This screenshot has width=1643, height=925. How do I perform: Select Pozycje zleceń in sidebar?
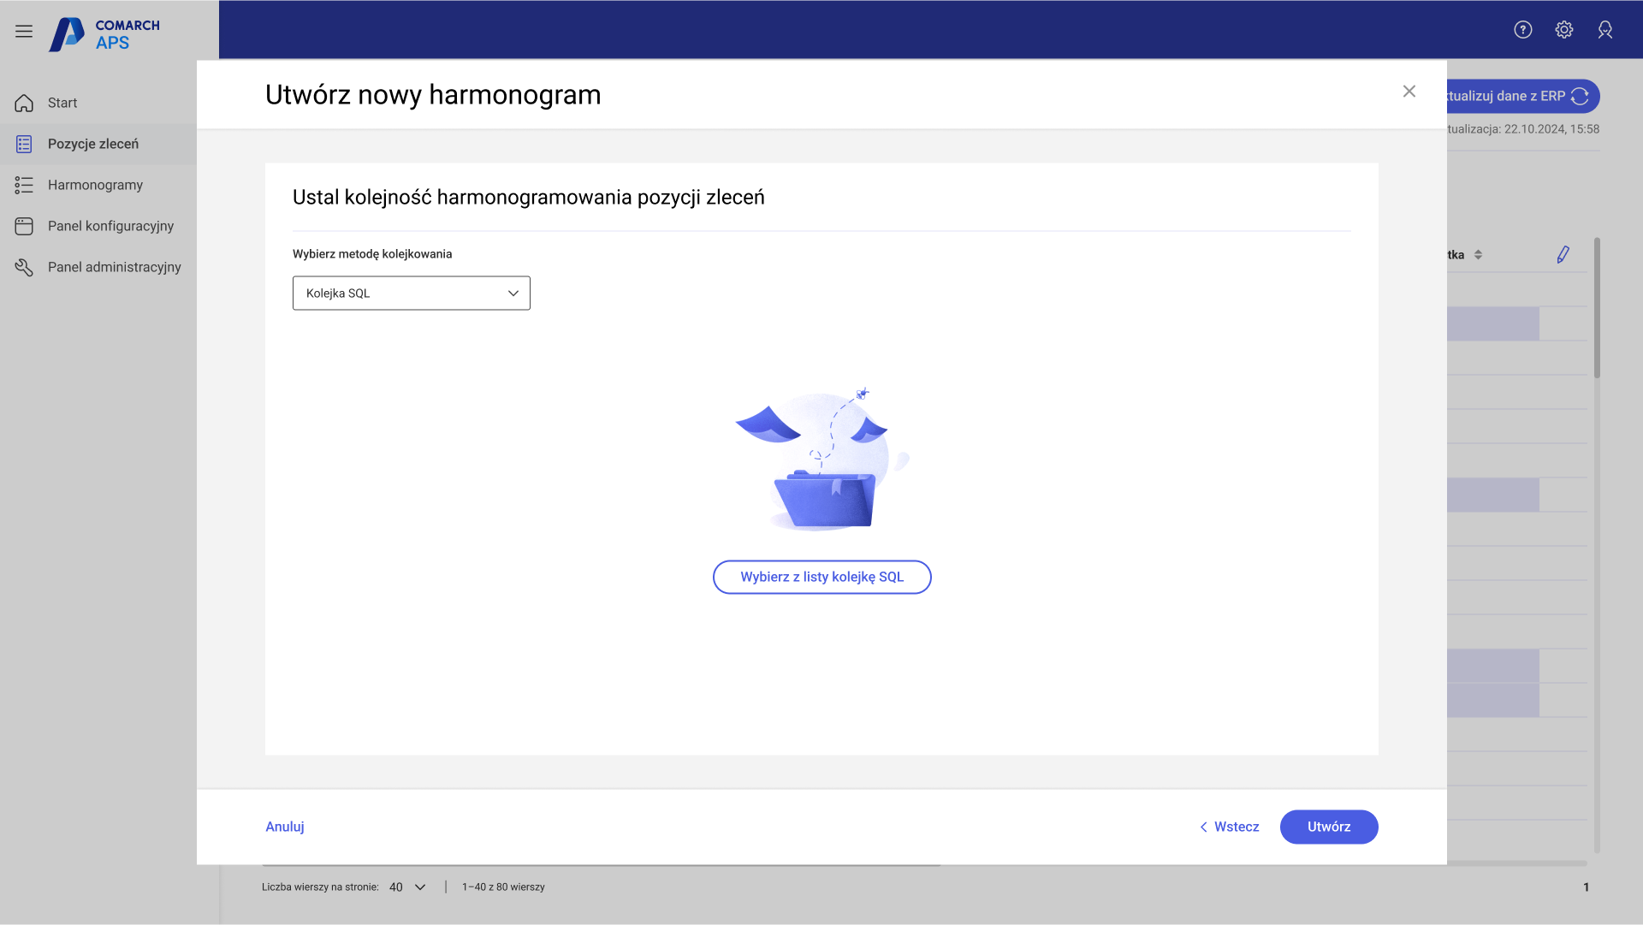[x=92, y=144]
